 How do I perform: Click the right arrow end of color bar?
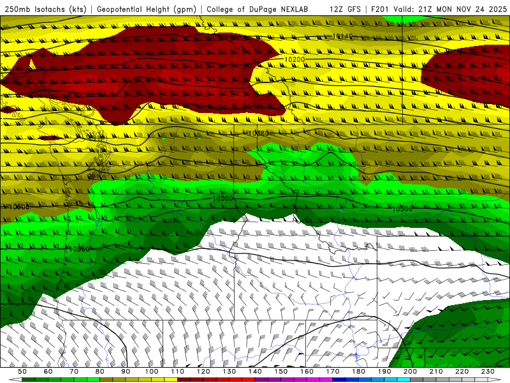pyautogui.click(x=495, y=380)
